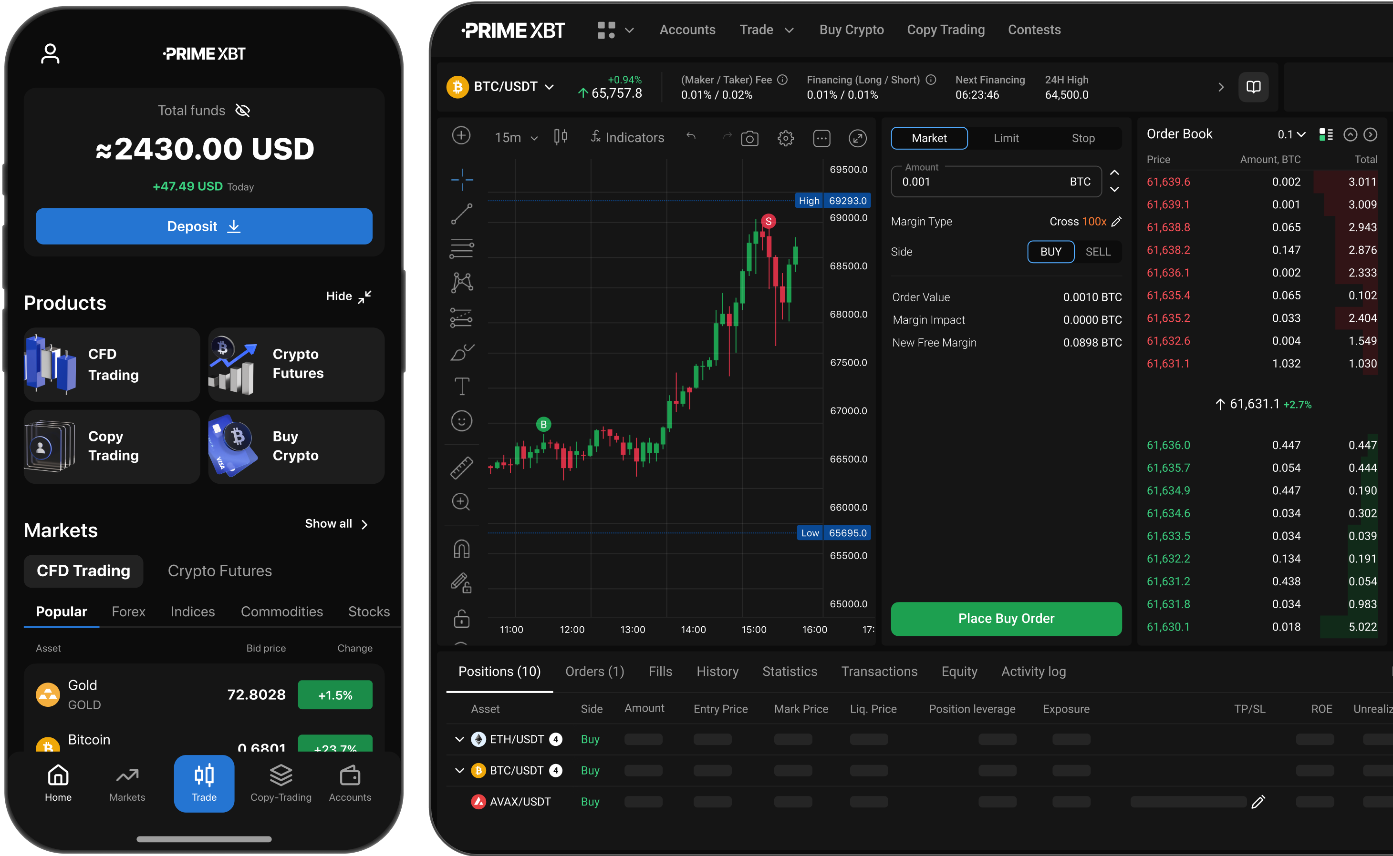Image resolution: width=1393 pixels, height=856 pixels.
Task: Click Place Buy Order button
Action: 1006,617
